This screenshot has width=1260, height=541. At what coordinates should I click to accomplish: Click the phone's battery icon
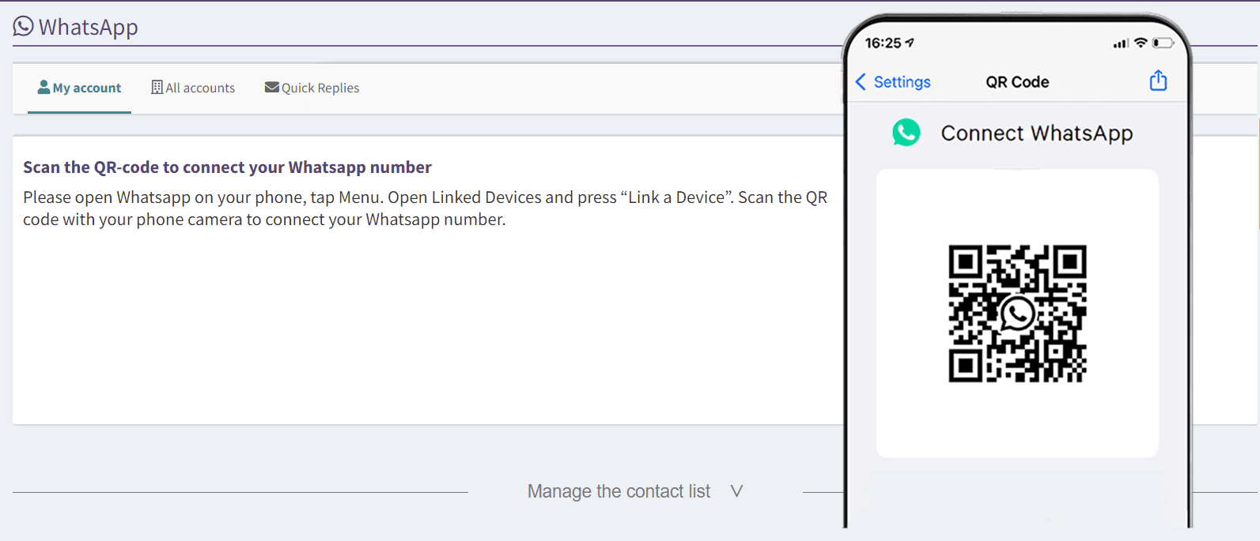tap(1163, 43)
